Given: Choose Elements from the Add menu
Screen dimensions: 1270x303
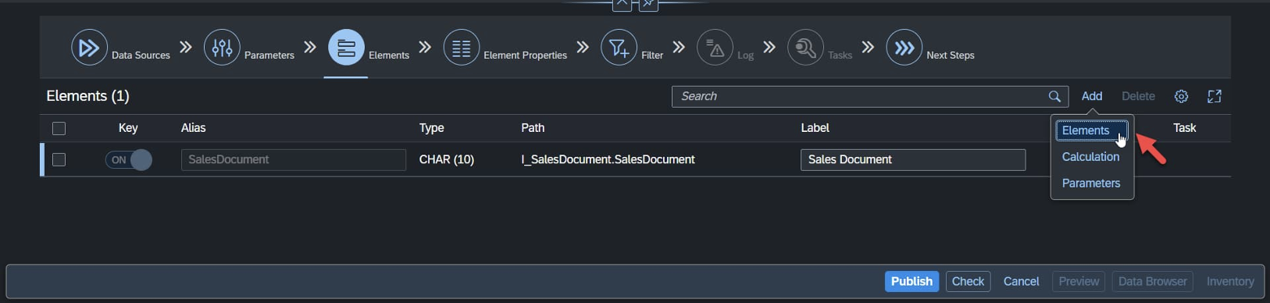Looking at the screenshot, I should click(x=1092, y=130).
